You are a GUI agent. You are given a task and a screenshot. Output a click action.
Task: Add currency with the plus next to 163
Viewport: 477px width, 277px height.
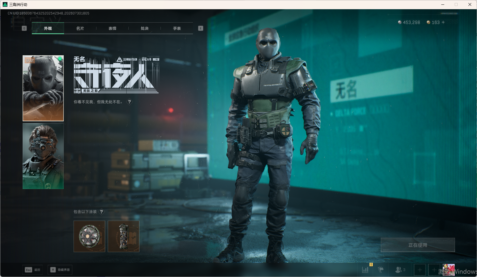pos(443,22)
